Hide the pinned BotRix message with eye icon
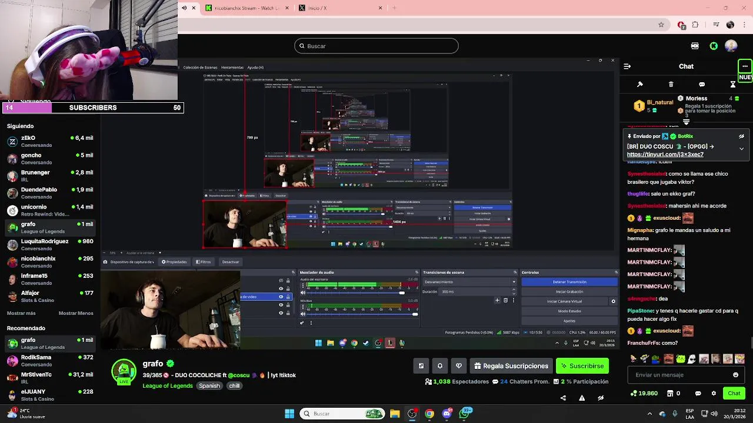The image size is (753, 423). [x=741, y=136]
